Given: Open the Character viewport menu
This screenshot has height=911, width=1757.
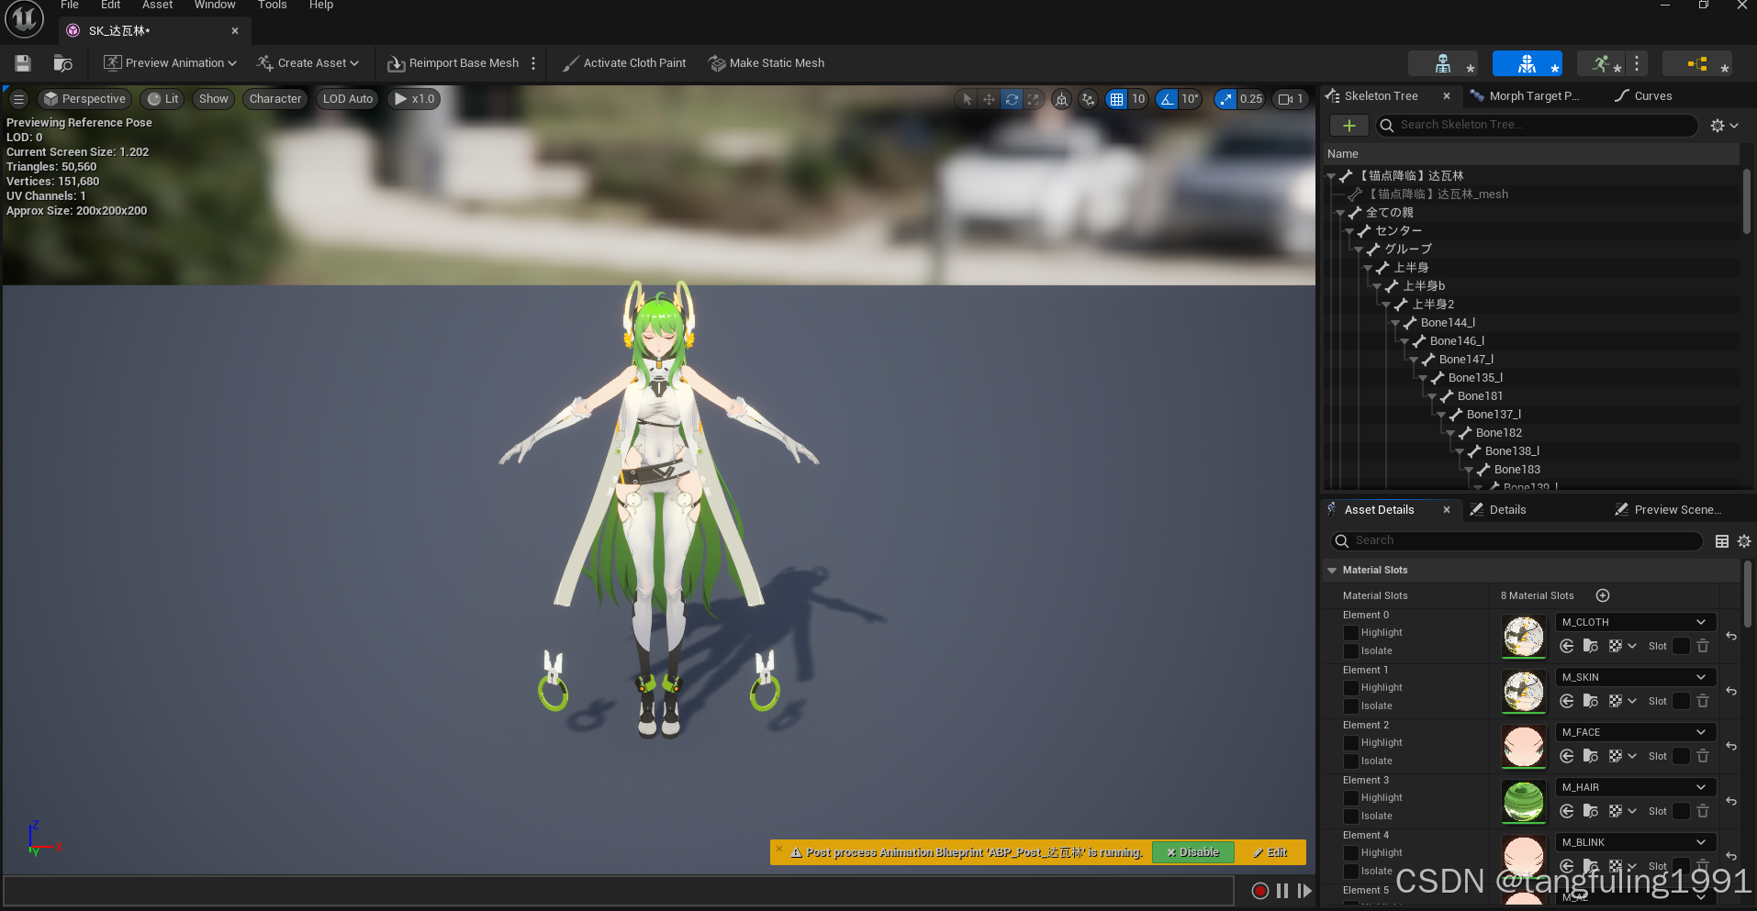Looking at the screenshot, I should click(275, 99).
